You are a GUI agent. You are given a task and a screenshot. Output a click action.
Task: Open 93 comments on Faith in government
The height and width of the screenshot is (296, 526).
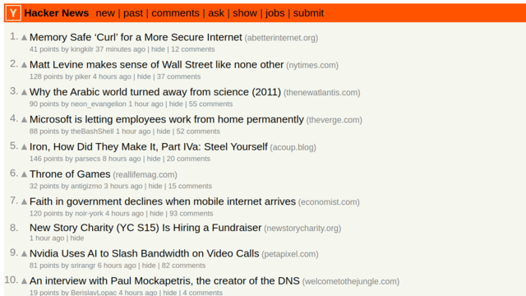point(191,214)
